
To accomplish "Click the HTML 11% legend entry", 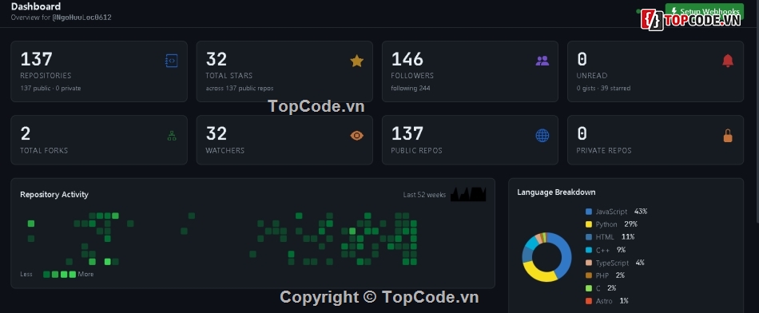I will tap(610, 237).
